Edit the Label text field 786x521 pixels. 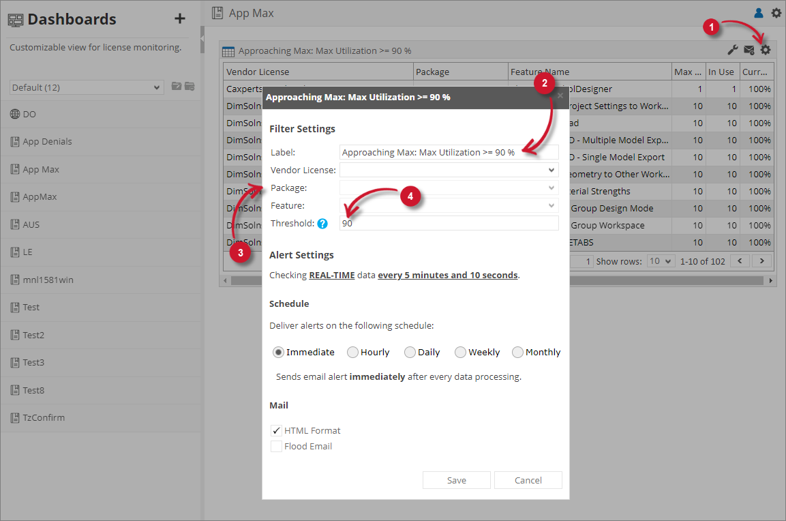449,153
